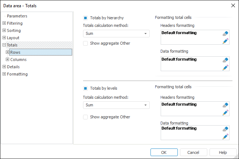Enable Show aggregate Other under hierarchy totals

85,44
